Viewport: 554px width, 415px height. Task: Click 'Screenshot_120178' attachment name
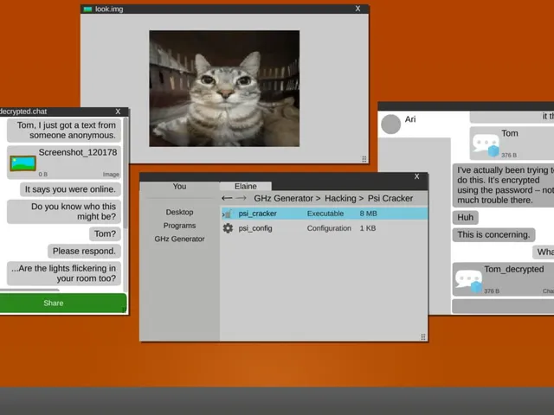tap(78, 152)
